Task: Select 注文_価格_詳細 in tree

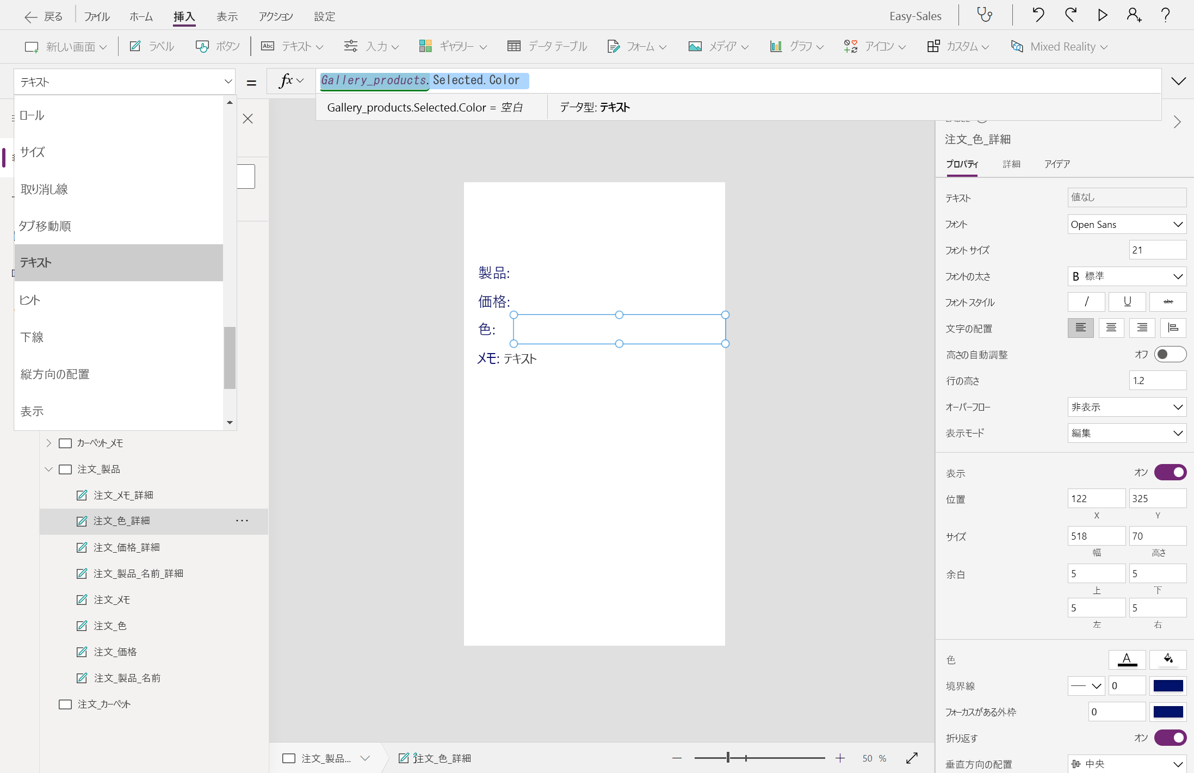Action: (x=126, y=547)
